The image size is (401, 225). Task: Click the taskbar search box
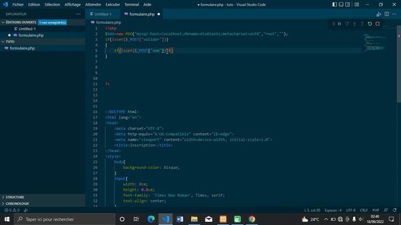65,219
